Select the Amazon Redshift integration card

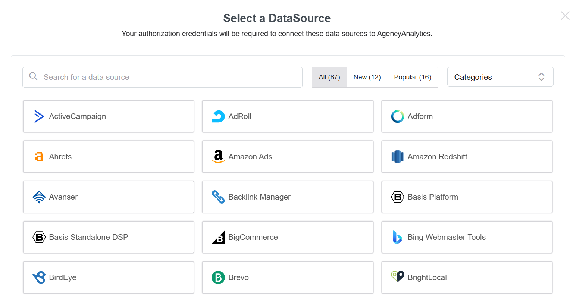point(467,157)
